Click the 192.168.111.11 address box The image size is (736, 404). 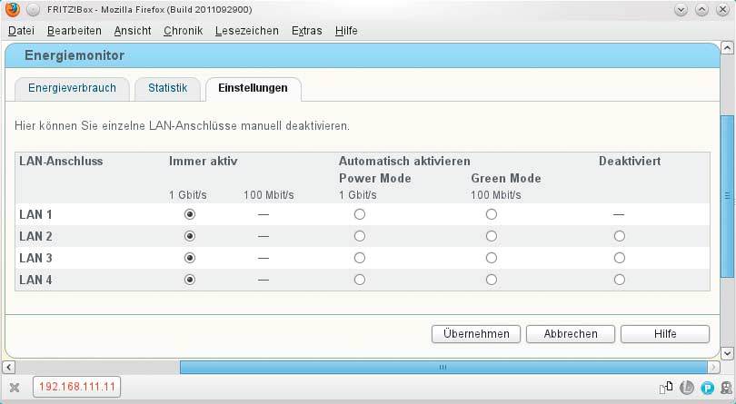pos(77,387)
